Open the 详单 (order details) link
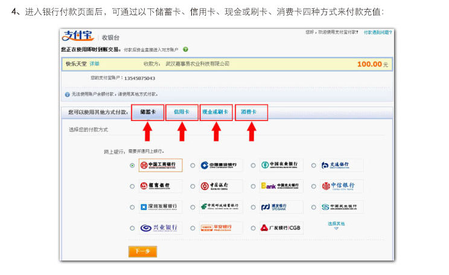449x275 pixels. point(95,64)
